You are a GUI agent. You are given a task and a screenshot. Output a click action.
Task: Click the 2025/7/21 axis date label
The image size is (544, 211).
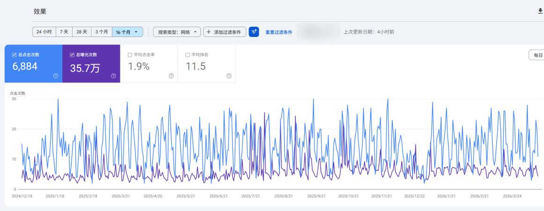(251, 196)
